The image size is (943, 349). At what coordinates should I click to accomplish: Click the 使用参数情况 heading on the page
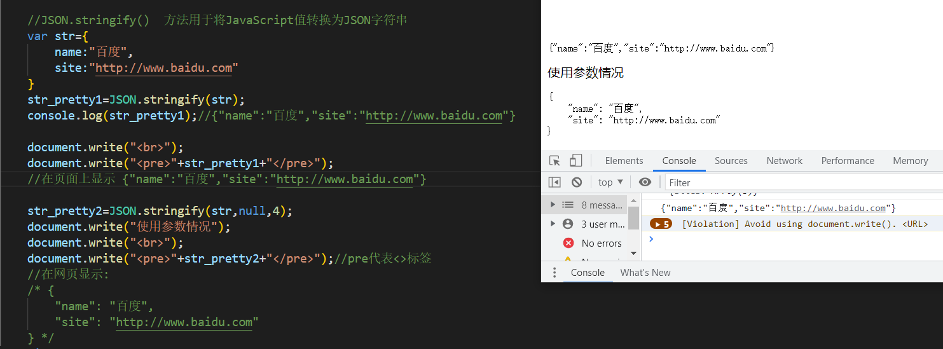[586, 73]
